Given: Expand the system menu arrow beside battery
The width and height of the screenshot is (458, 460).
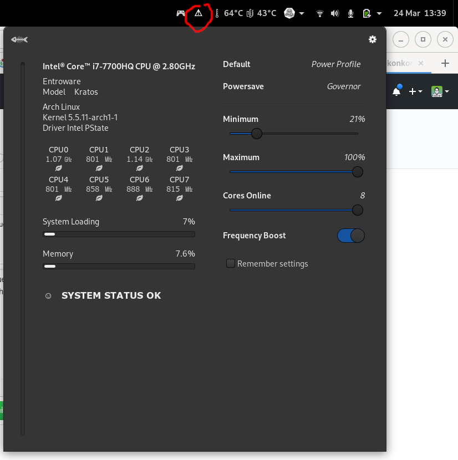Looking at the screenshot, I should 379,13.
